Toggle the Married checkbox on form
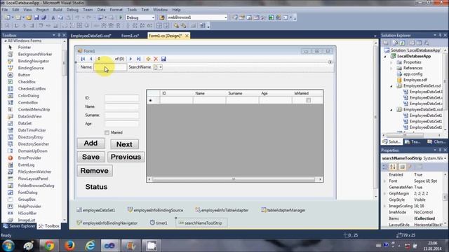Image resolution: width=449 pixels, height=252 pixels. pos(107,132)
